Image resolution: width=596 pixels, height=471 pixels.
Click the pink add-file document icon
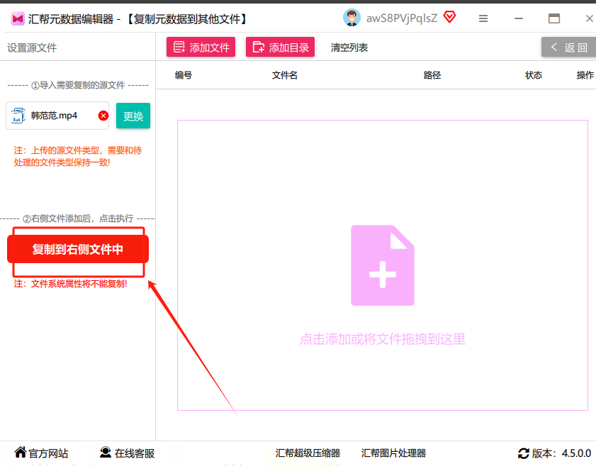[x=383, y=265]
